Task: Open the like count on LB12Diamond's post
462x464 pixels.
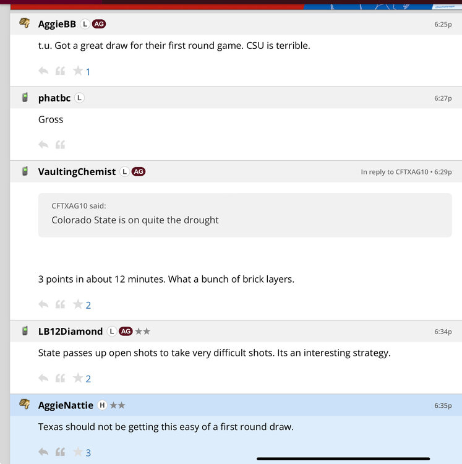Action: [x=88, y=379]
